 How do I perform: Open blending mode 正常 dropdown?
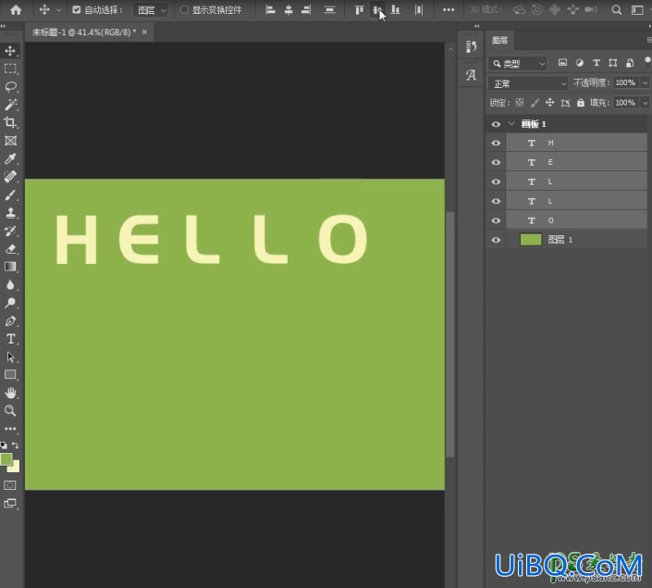tap(528, 83)
